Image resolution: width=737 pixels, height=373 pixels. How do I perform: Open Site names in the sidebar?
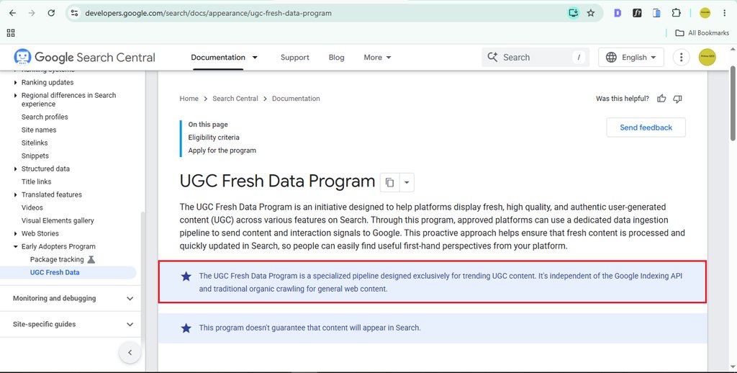pyautogui.click(x=39, y=130)
